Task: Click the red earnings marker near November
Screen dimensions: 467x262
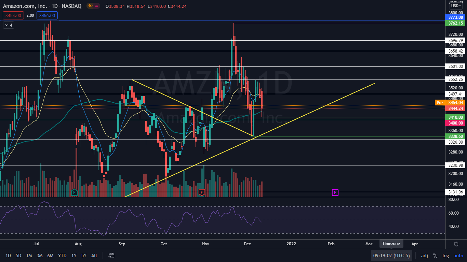Action: coord(202,193)
